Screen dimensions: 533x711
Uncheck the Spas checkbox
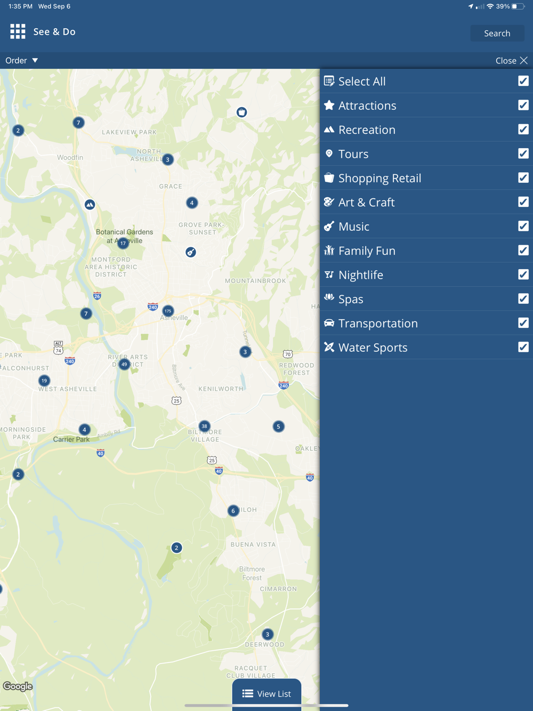[x=523, y=298]
